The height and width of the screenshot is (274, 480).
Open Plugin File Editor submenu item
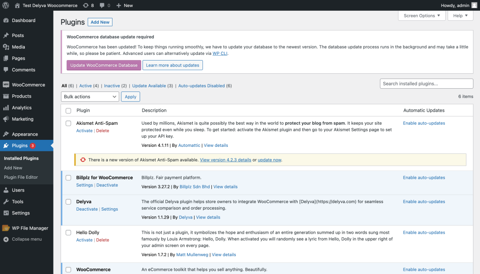(x=21, y=177)
